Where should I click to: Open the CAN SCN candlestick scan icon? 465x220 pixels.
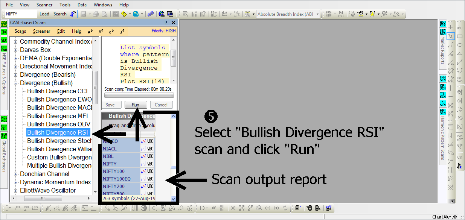pos(443,78)
